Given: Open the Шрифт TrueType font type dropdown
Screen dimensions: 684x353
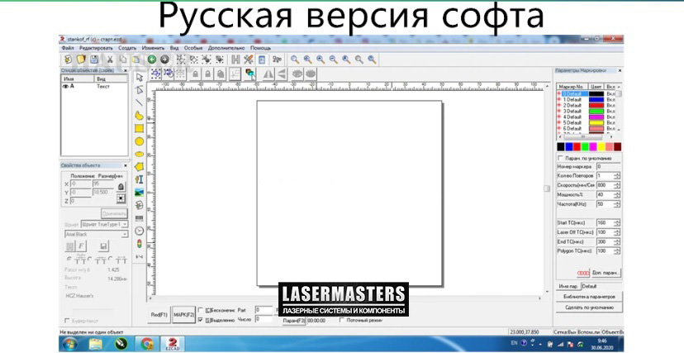Looking at the screenshot, I should (126, 224).
